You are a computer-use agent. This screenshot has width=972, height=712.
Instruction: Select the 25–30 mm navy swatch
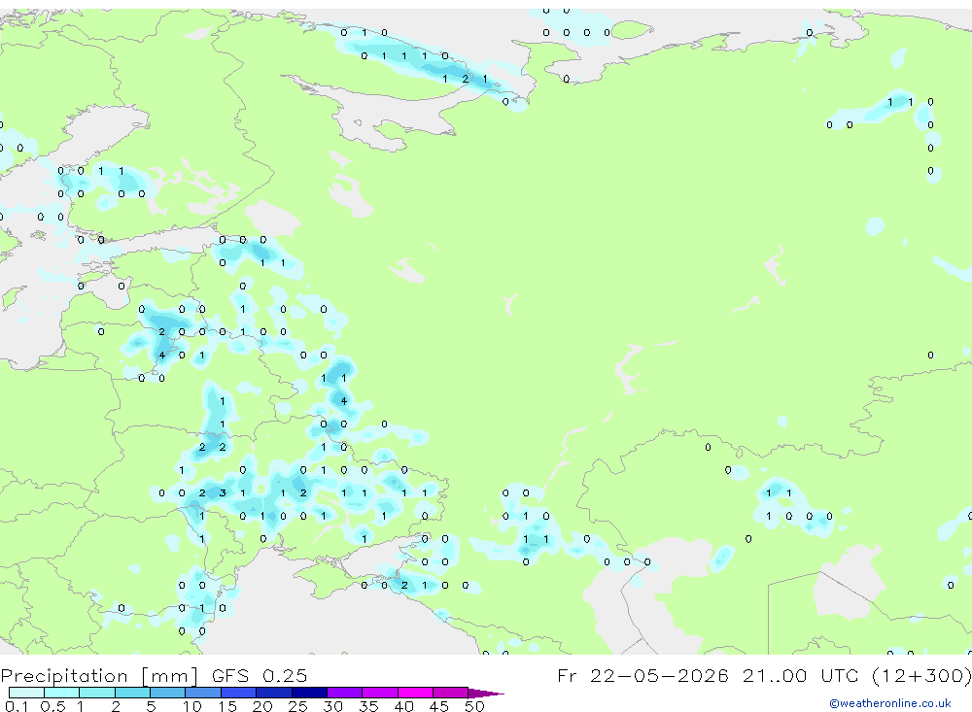pos(309,693)
